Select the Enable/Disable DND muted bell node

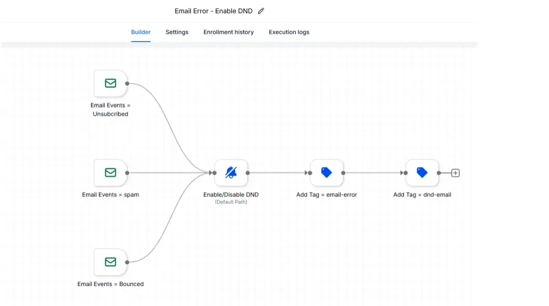coord(231,173)
